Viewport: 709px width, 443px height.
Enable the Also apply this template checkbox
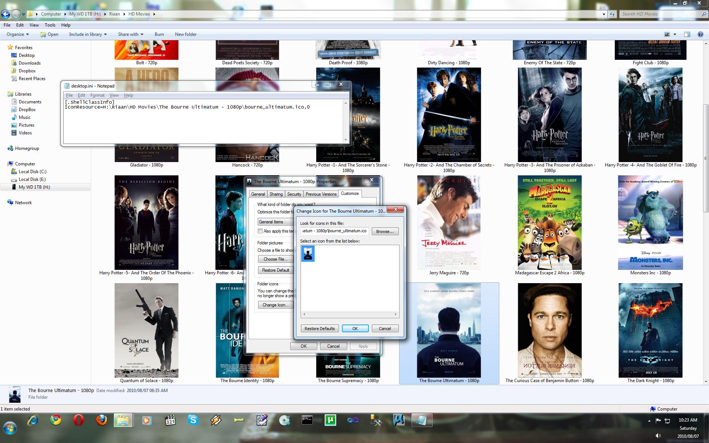click(x=261, y=231)
